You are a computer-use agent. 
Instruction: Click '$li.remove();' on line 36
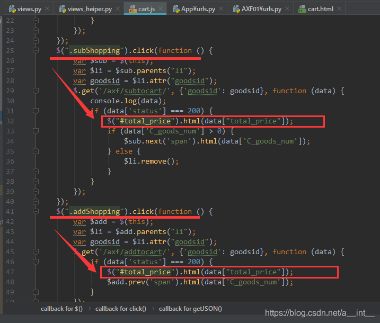pyautogui.click(x=152, y=161)
